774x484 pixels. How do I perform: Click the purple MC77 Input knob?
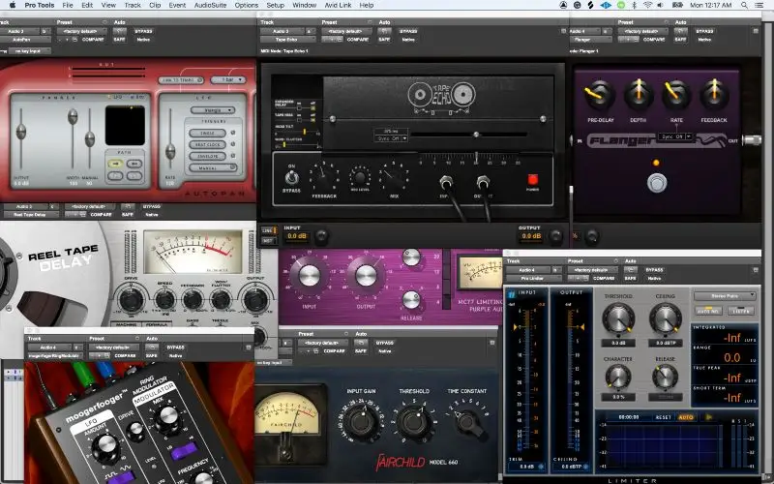pyautogui.click(x=309, y=276)
